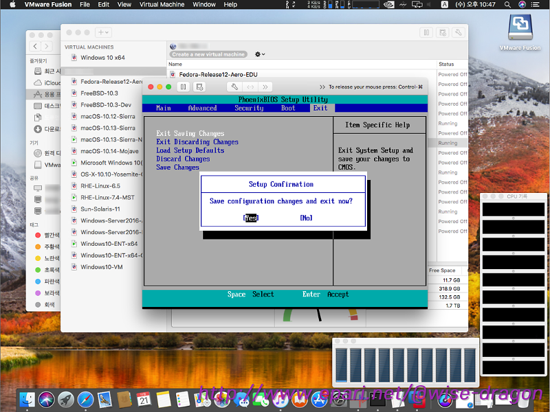This screenshot has width=550, height=412.
Task: Select the orange tag 주황색 in Finder
Action: (x=47, y=247)
